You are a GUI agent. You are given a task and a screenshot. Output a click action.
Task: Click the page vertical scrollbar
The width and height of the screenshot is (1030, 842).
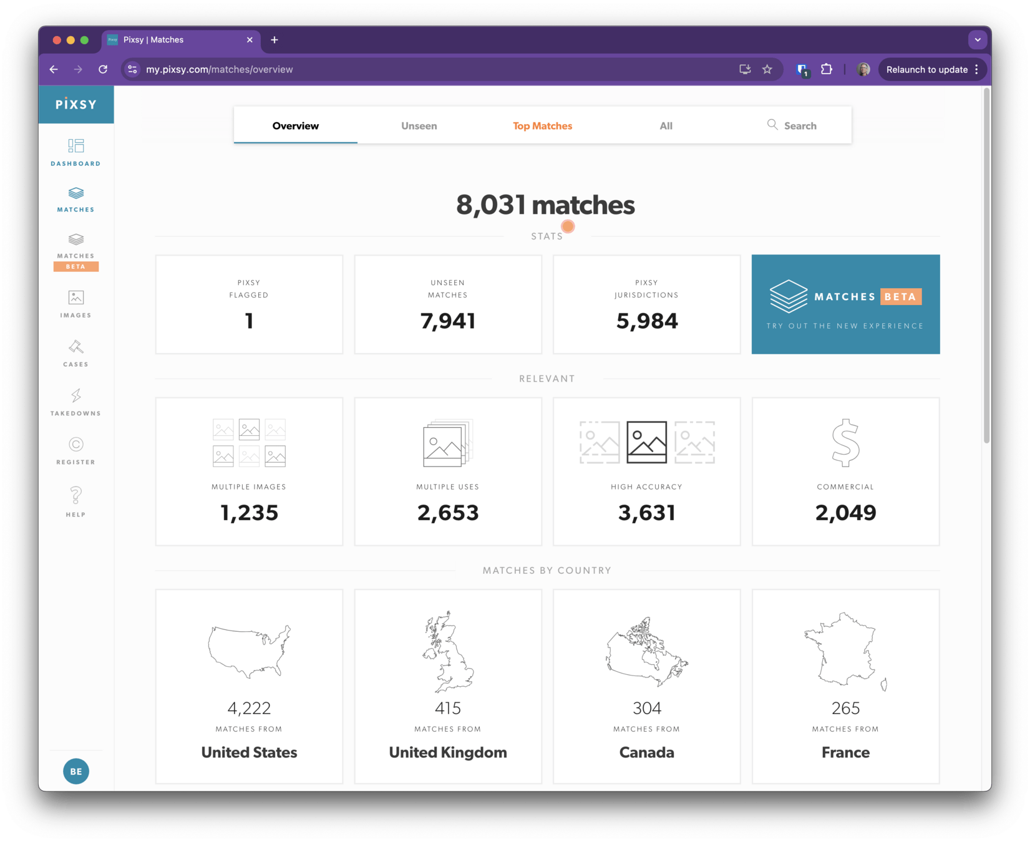point(986,265)
